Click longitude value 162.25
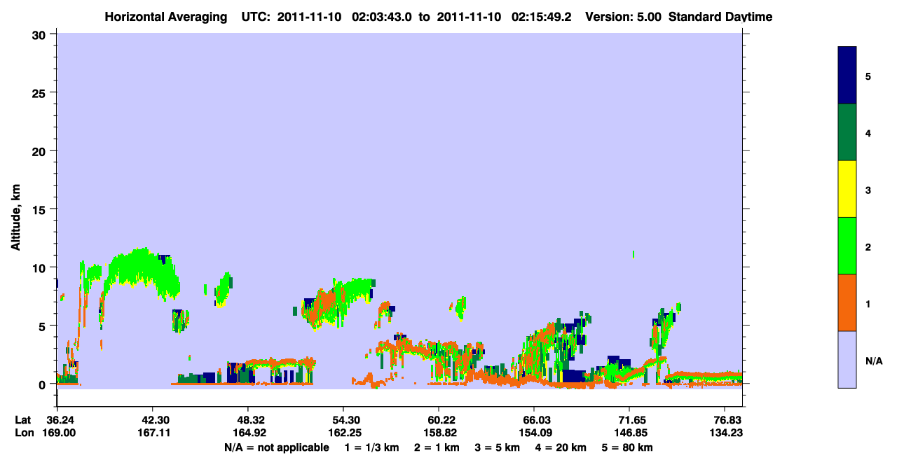Image resolution: width=911 pixels, height=467 pixels. coord(343,433)
